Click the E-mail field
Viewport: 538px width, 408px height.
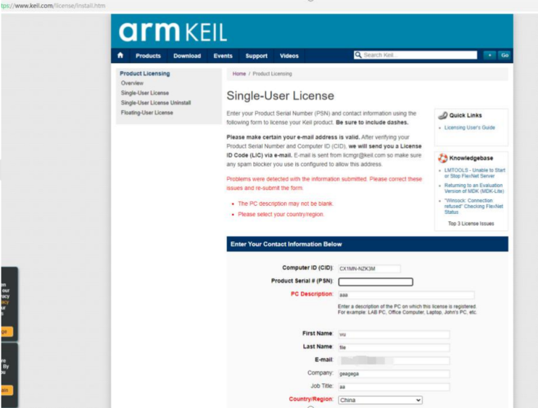[394, 361]
